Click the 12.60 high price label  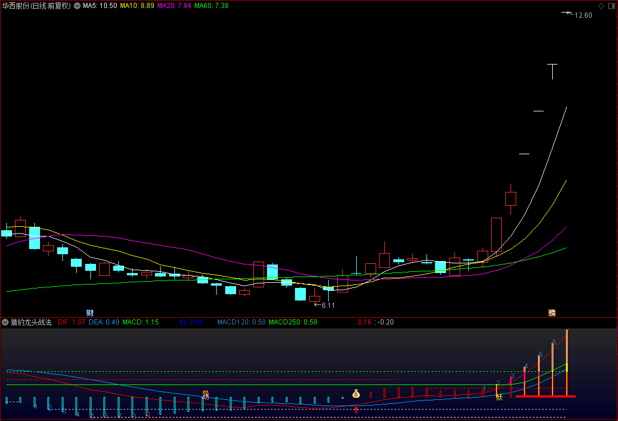tap(583, 15)
